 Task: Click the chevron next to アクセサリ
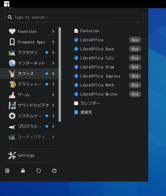[x=53, y=52]
